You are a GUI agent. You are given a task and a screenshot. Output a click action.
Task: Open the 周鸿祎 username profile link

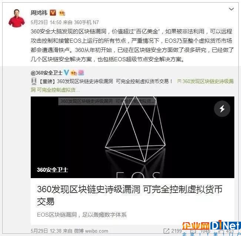click(x=39, y=13)
